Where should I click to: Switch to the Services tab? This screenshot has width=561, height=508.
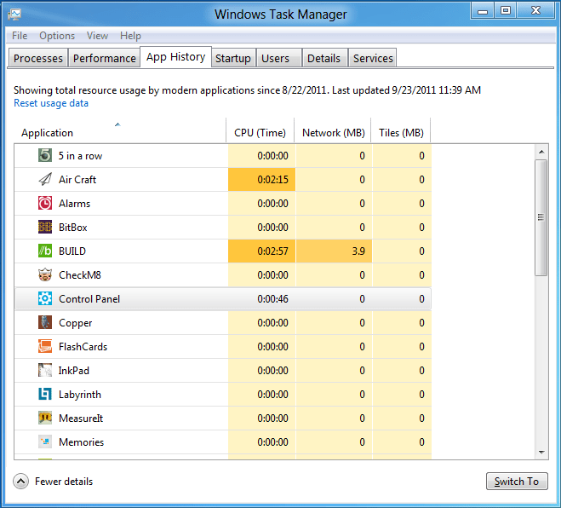click(373, 58)
